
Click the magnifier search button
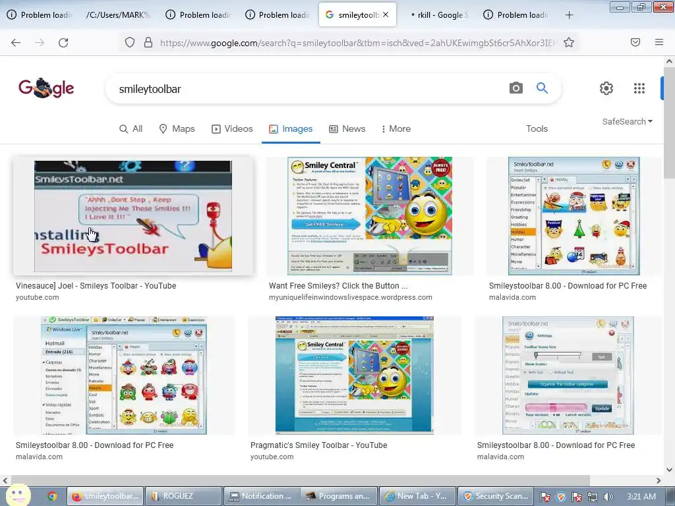[x=542, y=88]
